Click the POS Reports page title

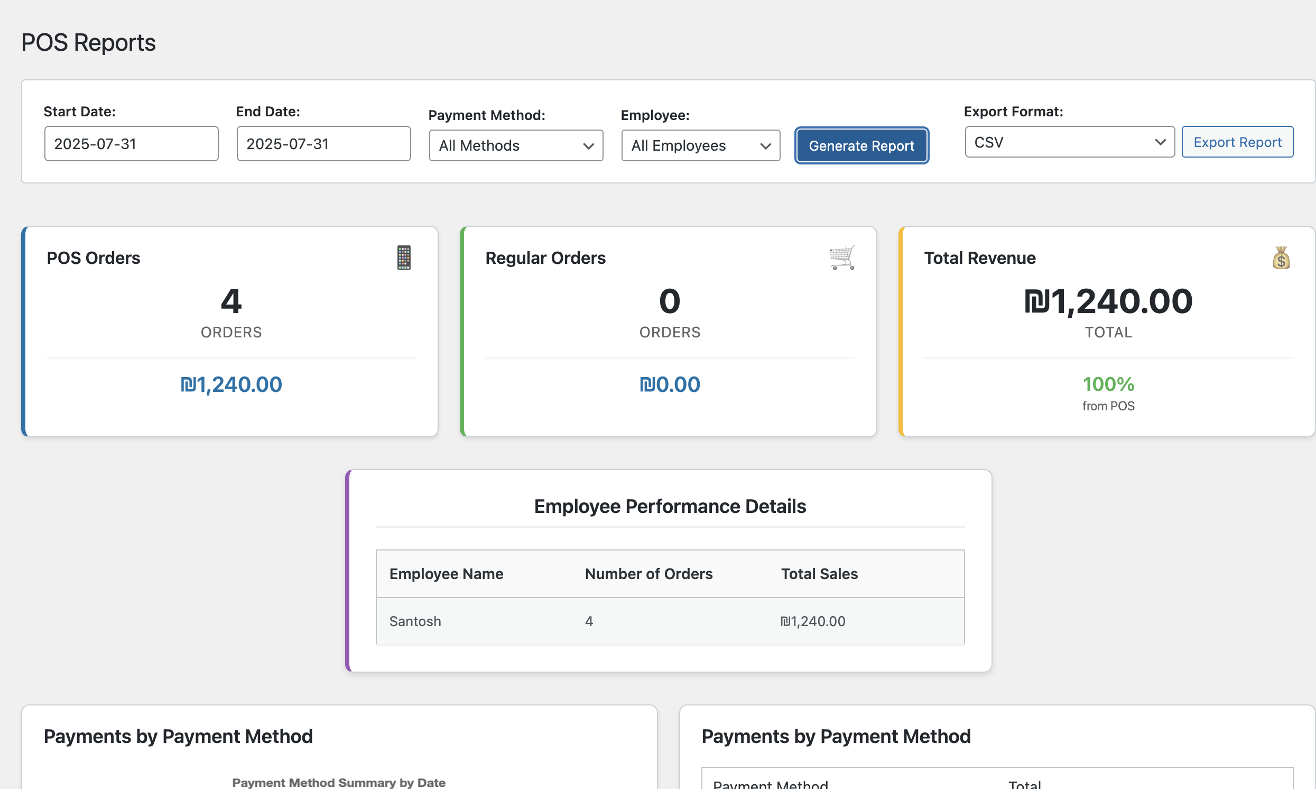click(x=88, y=42)
